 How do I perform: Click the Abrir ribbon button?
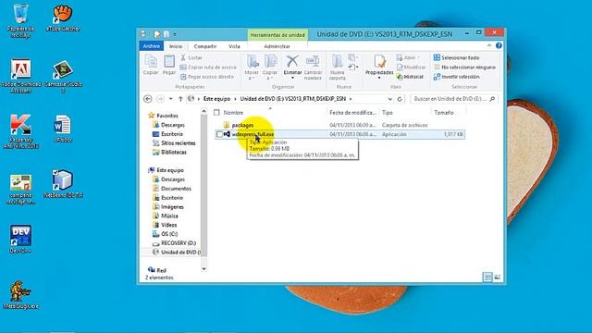[408, 57]
